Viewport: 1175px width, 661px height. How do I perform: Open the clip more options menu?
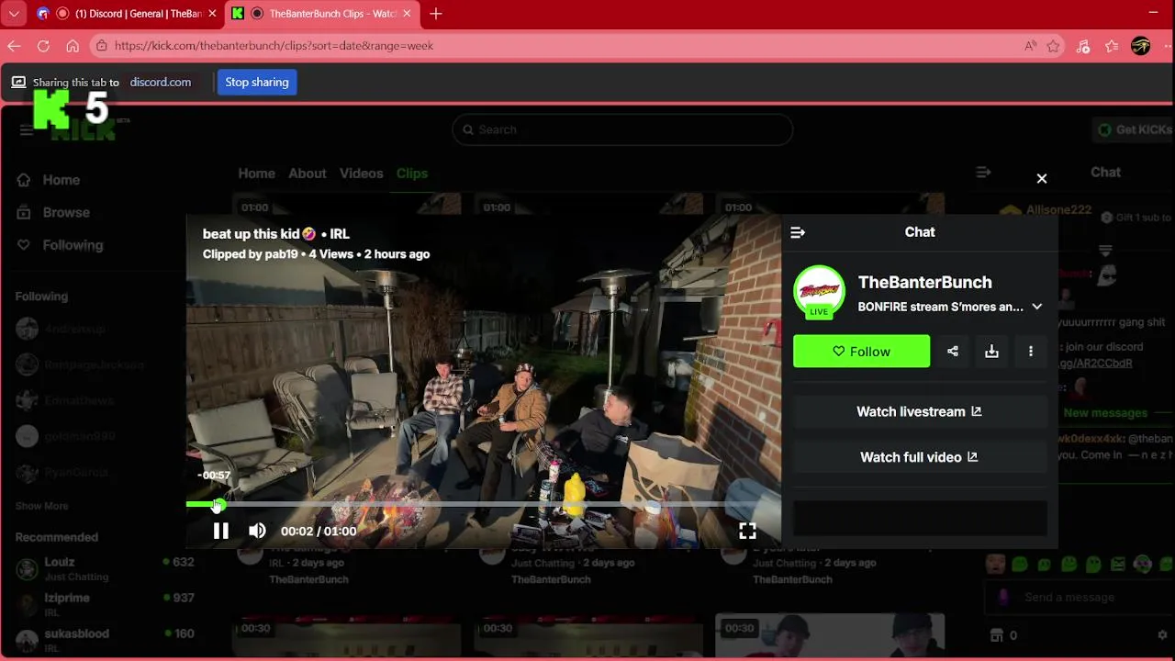[1031, 352]
